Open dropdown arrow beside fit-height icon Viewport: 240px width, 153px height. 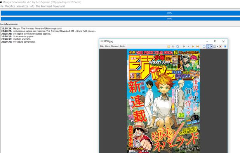tap(212, 46)
